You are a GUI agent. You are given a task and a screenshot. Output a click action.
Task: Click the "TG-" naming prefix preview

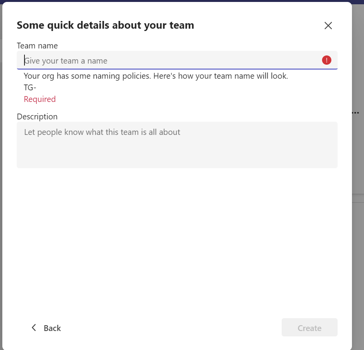click(30, 88)
